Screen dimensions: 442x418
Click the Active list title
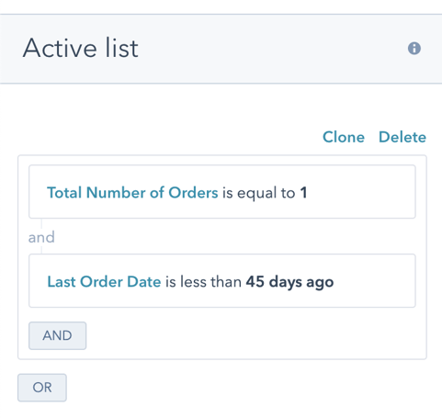point(81,48)
